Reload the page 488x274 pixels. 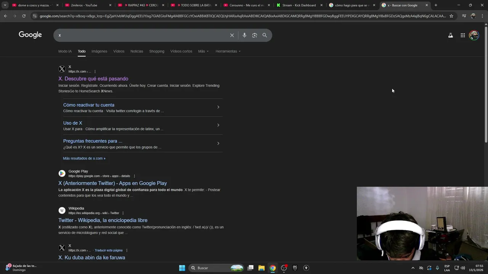pos(24,16)
